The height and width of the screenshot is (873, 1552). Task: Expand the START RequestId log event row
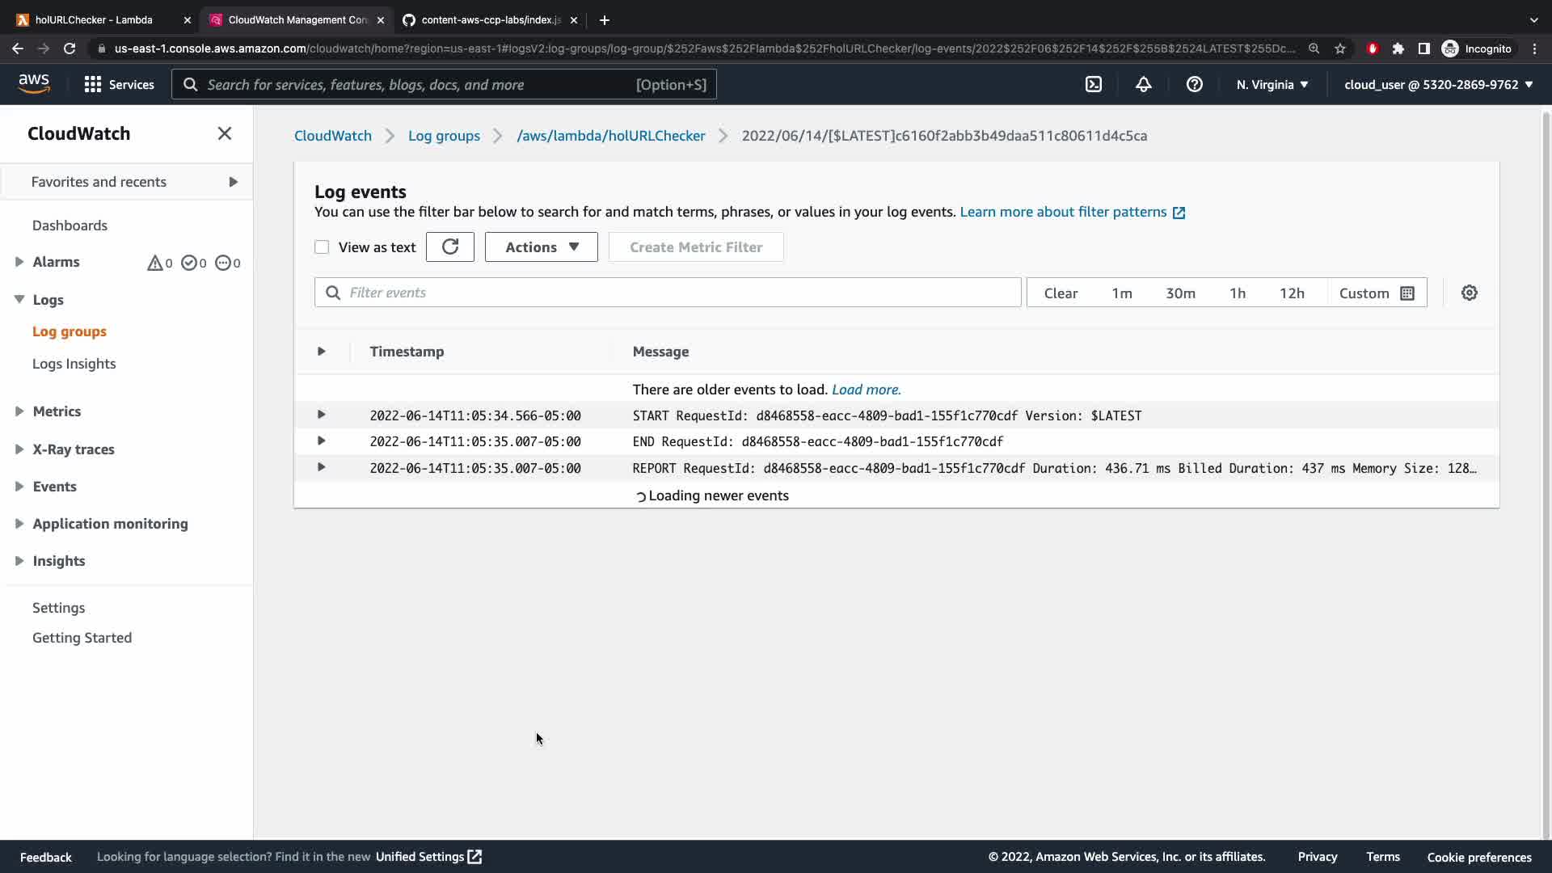321,415
